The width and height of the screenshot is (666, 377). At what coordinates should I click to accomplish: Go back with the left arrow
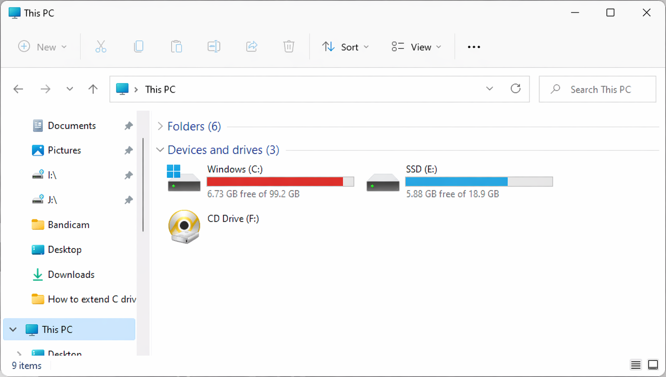[18, 89]
